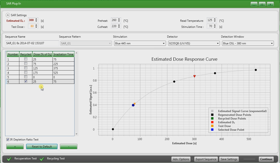
Task: Collapse the SAR Settings section
Action: click(8, 15)
